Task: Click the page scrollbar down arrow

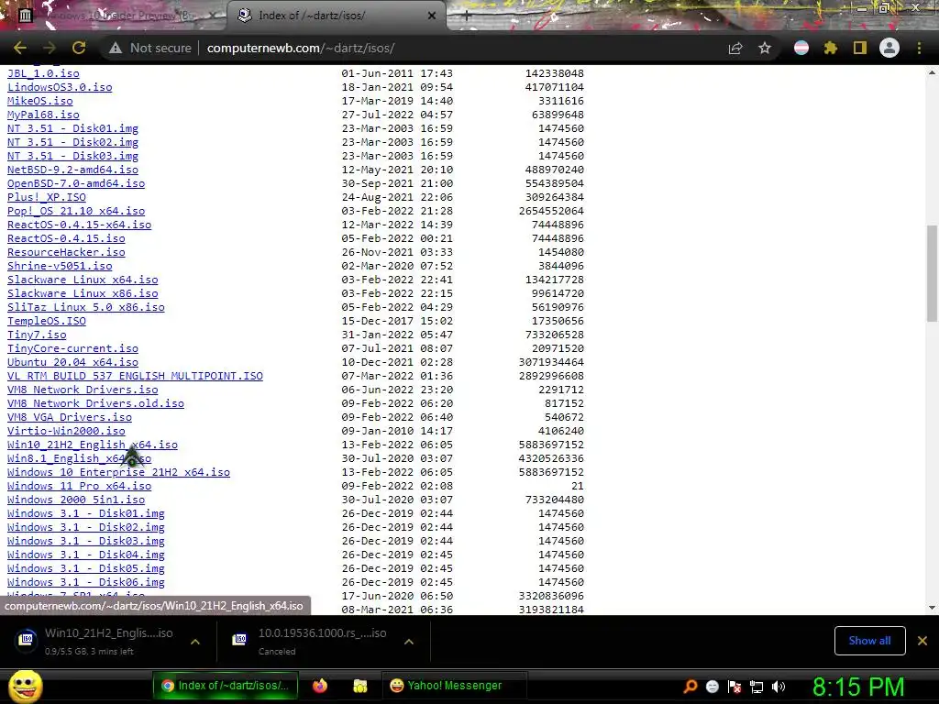Action: [932, 608]
